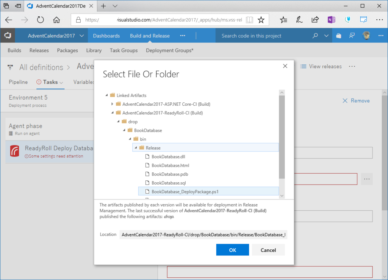
Task: Open the feedback chat icon
Action: (352, 36)
